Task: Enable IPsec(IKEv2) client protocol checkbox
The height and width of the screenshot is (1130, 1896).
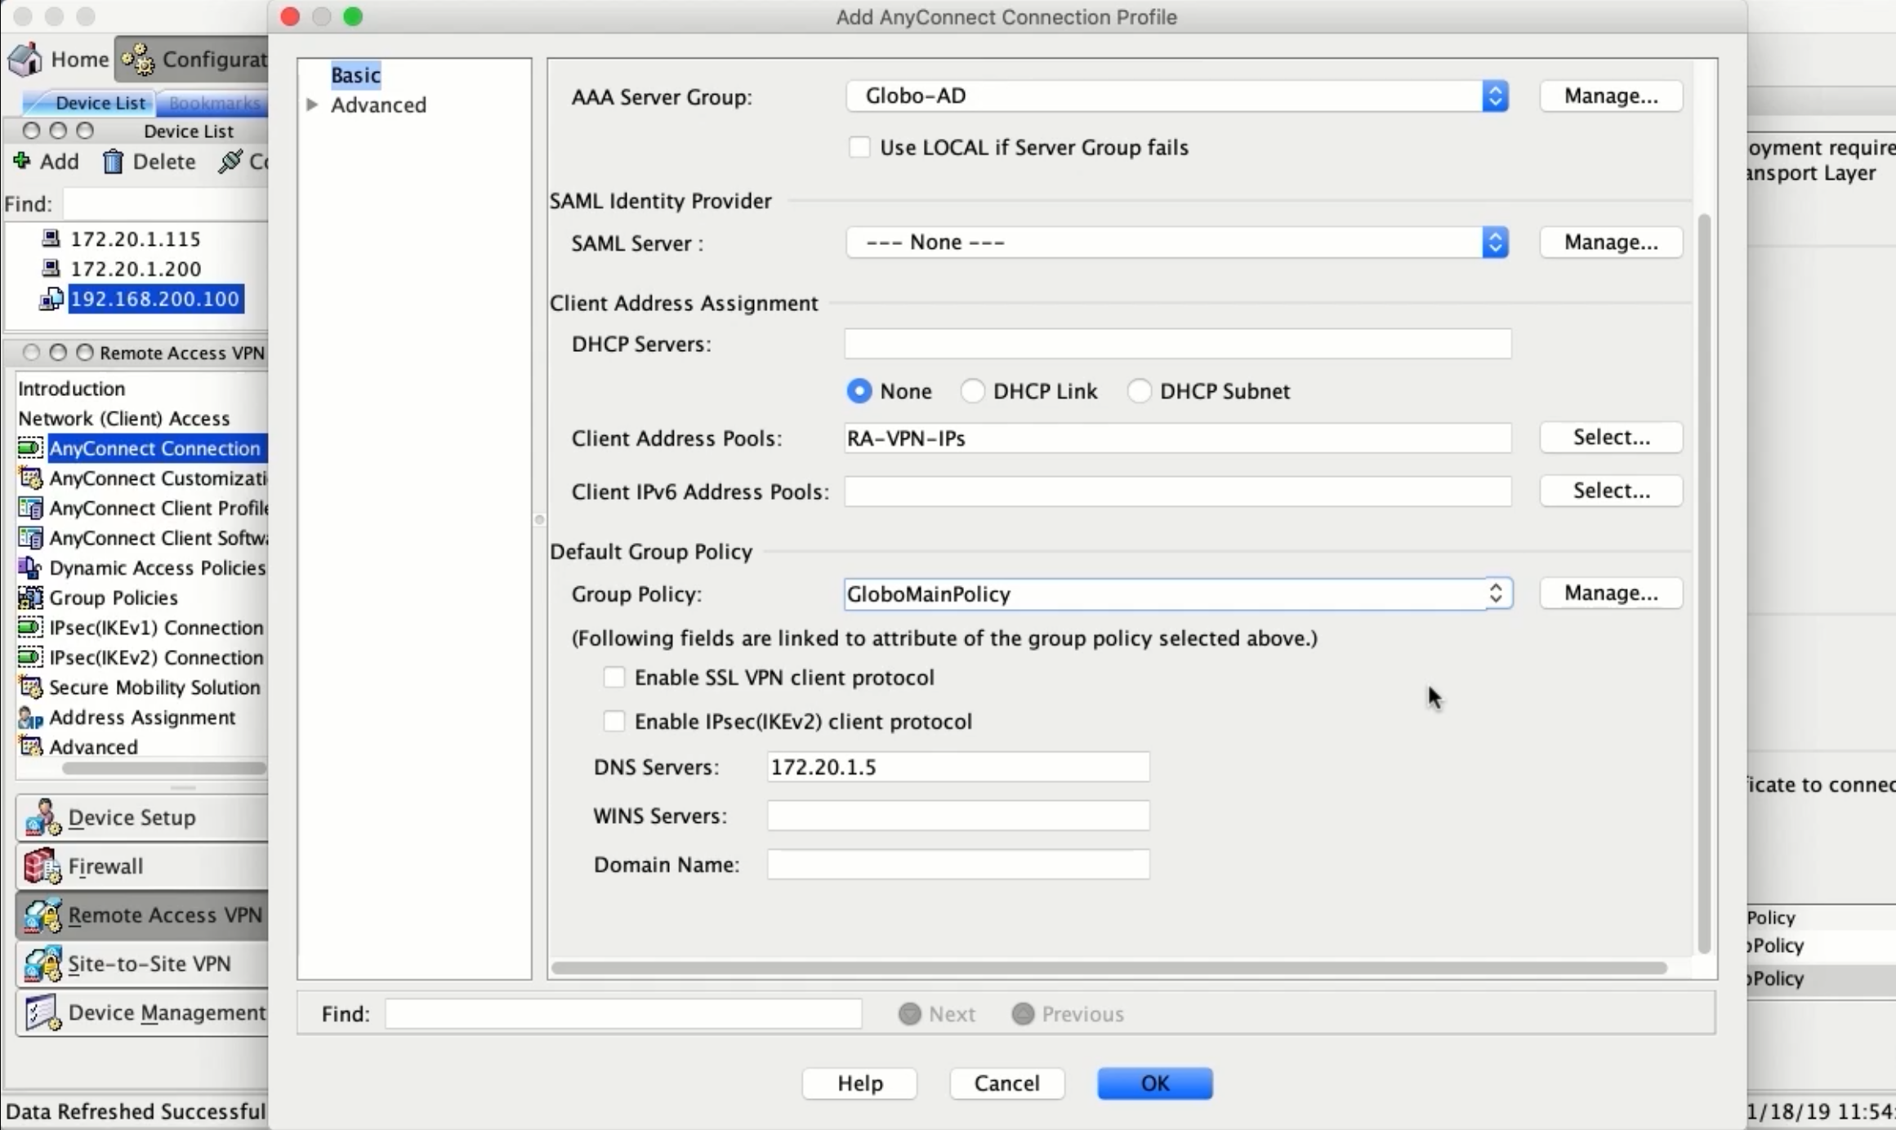Action: (x=613, y=721)
